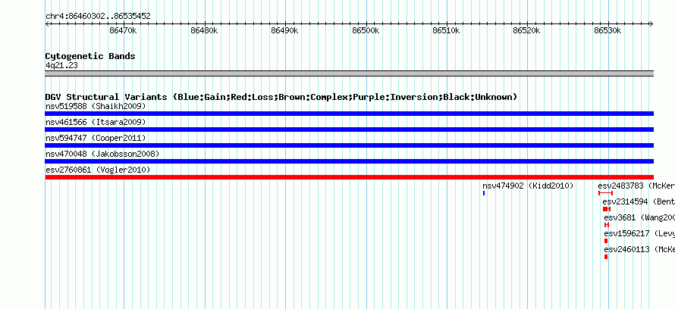Click the nsv461566 (Itsara2009) label
Image resolution: width=675 pixels, height=309 pixels.
tap(96, 123)
